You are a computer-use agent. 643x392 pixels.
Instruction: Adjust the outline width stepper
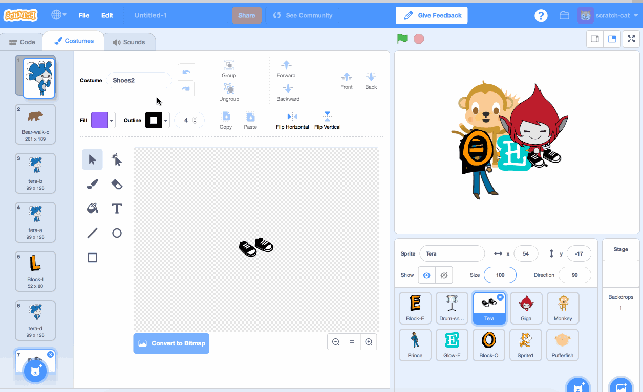tap(195, 121)
